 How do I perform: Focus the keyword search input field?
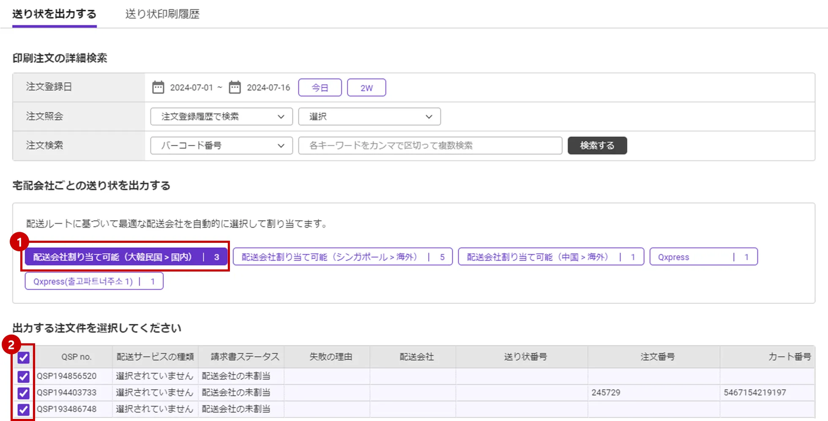(430, 146)
